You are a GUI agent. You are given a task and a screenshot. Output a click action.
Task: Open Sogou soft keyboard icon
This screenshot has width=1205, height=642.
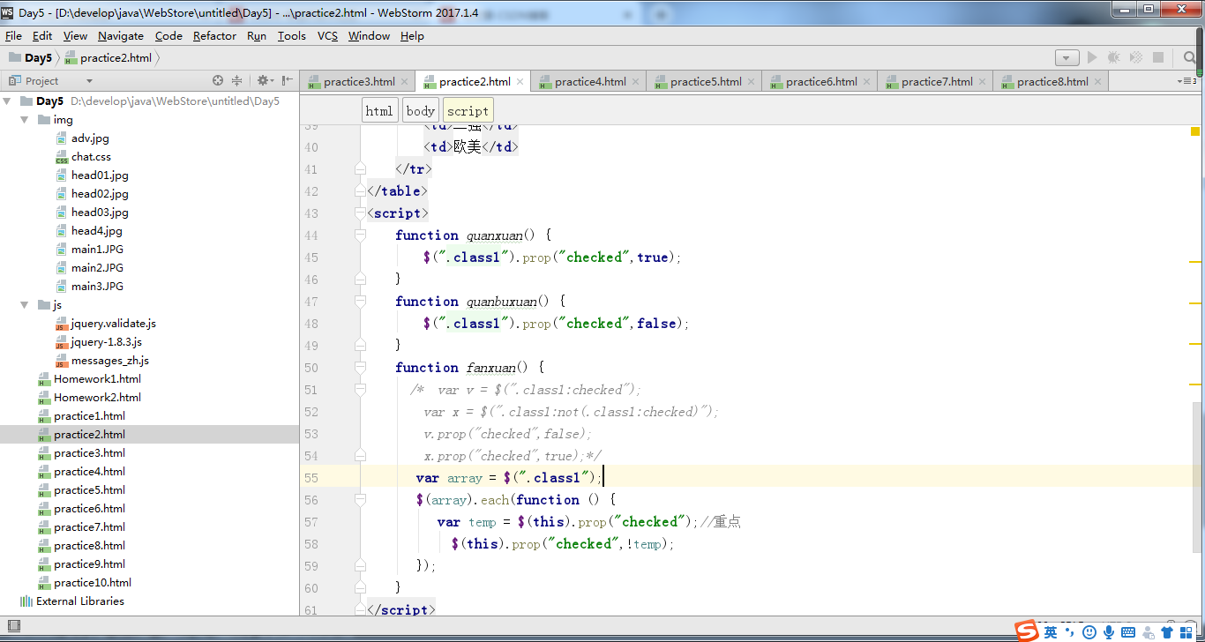pyautogui.click(x=1128, y=632)
